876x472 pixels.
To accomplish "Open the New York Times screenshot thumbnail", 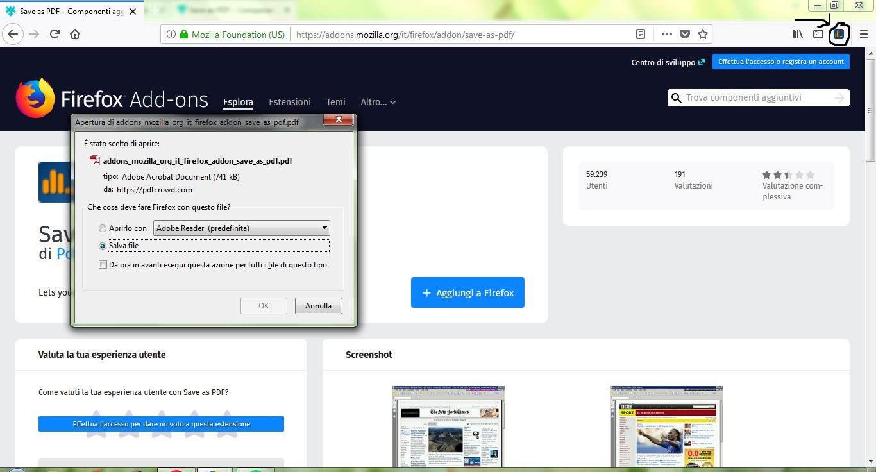I will tap(448, 426).
